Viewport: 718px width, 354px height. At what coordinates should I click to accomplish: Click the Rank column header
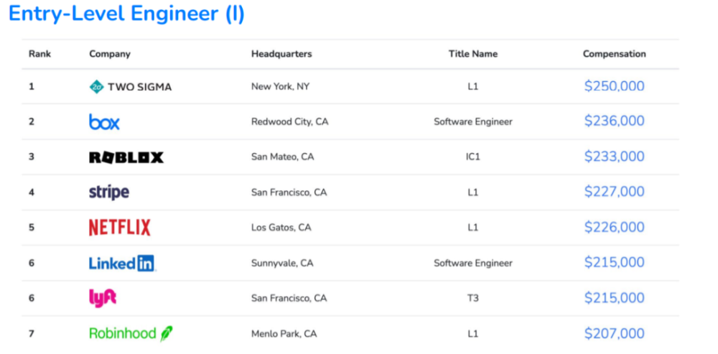pyautogui.click(x=39, y=54)
